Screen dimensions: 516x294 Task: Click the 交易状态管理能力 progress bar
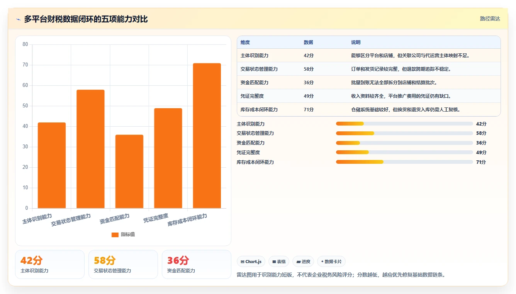click(x=404, y=133)
